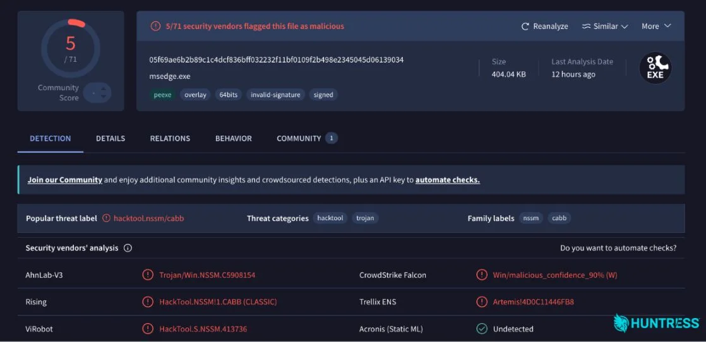Click the Rising vendor name
Image resolution: width=706 pixels, height=342 pixels.
36,302
